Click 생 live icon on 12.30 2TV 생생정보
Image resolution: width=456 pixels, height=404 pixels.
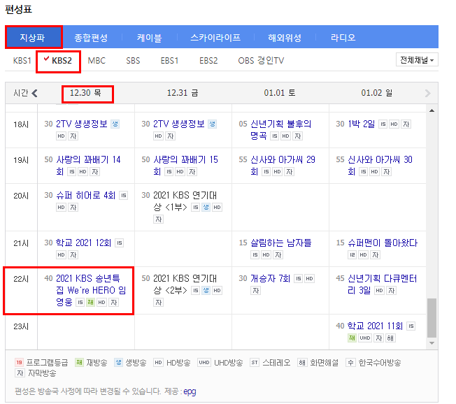[115, 124]
